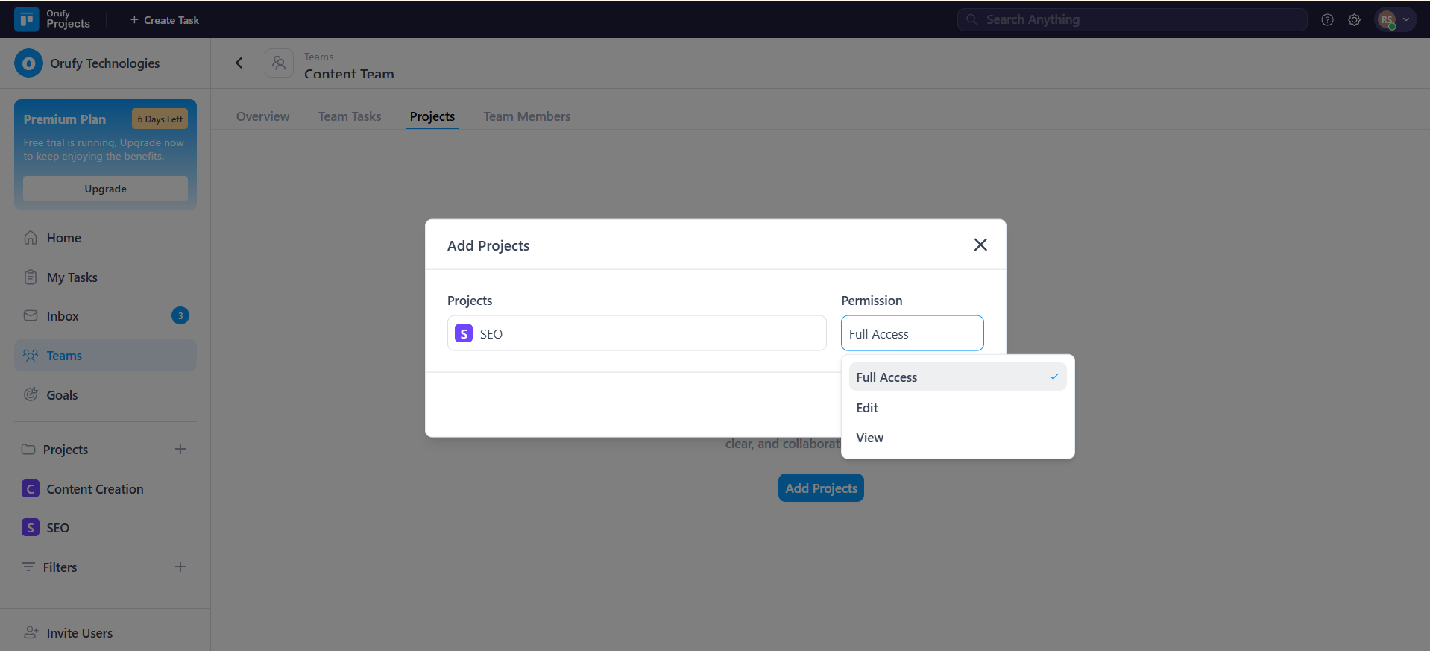Close the Add Projects dialog

980,245
